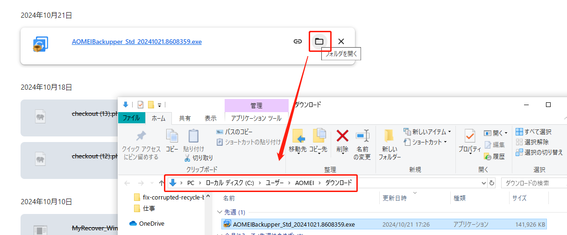This screenshot has width=567, height=235.
Task: Click 履歴 history button
Action: coord(495,157)
